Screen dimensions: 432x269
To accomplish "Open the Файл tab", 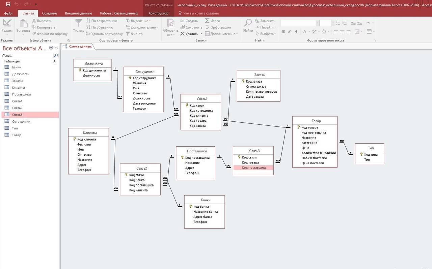I will pos(8,13).
